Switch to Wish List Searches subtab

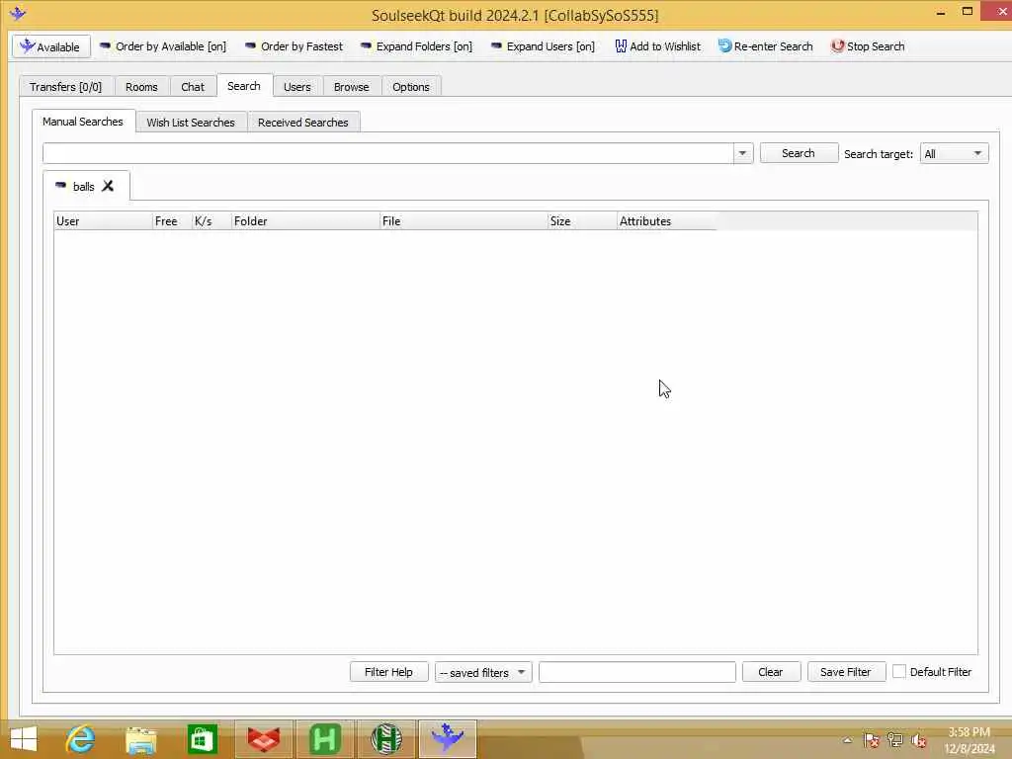point(191,122)
